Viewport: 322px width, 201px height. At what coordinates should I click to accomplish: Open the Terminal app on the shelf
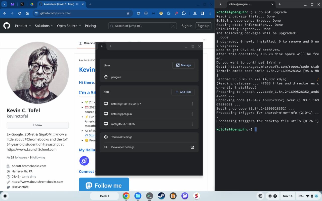pyautogui.click(x=149, y=196)
